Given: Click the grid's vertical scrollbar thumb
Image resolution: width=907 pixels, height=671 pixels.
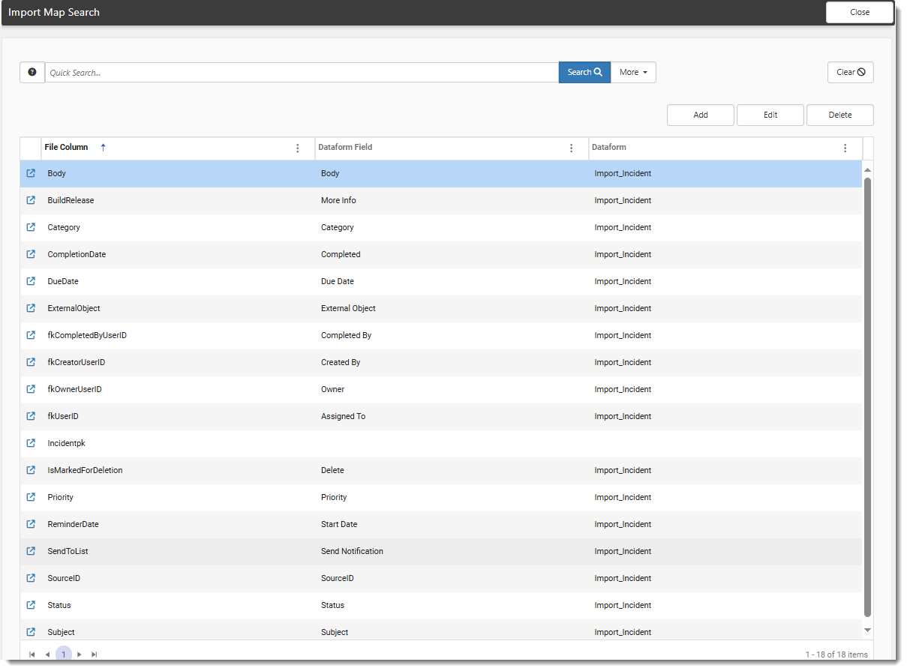Looking at the screenshot, I should [868, 397].
